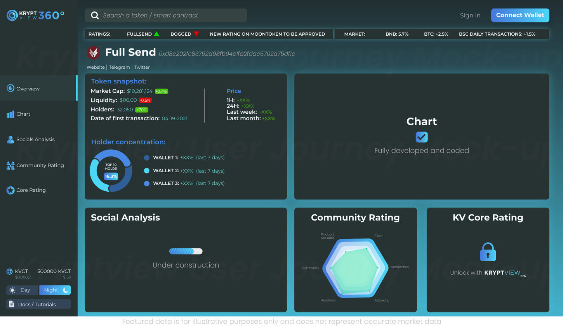Image resolution: width=563 pixels, height=326 pixels.
Task: Click the 04-19-2021 first transaction date
Action: 175,118
